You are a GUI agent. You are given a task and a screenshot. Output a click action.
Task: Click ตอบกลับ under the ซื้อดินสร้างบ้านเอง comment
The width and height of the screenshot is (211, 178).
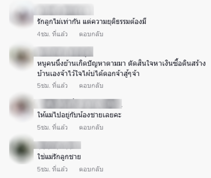coord(91,86)
